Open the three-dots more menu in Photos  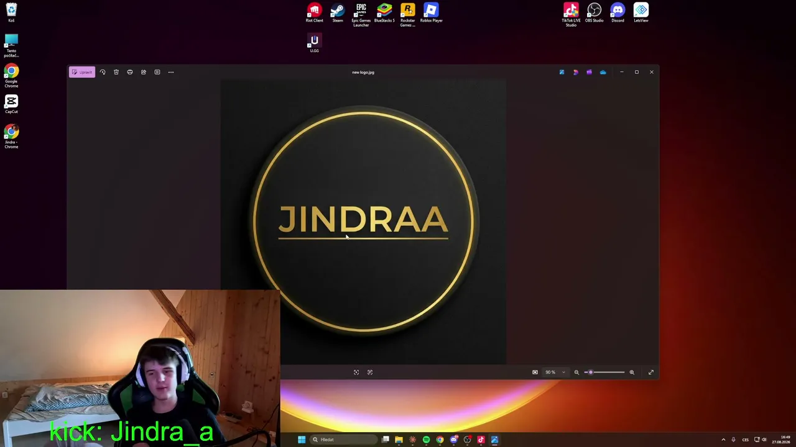[x=171, y=72]
